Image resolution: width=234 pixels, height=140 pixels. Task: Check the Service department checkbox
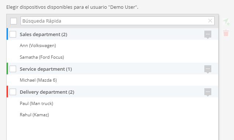click(13, 69)
